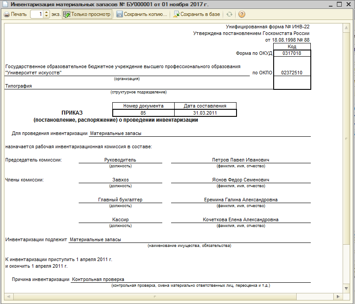Open help via the question mark icon
The width and height of the screenshot is (355, 304).
coord(242,14)
